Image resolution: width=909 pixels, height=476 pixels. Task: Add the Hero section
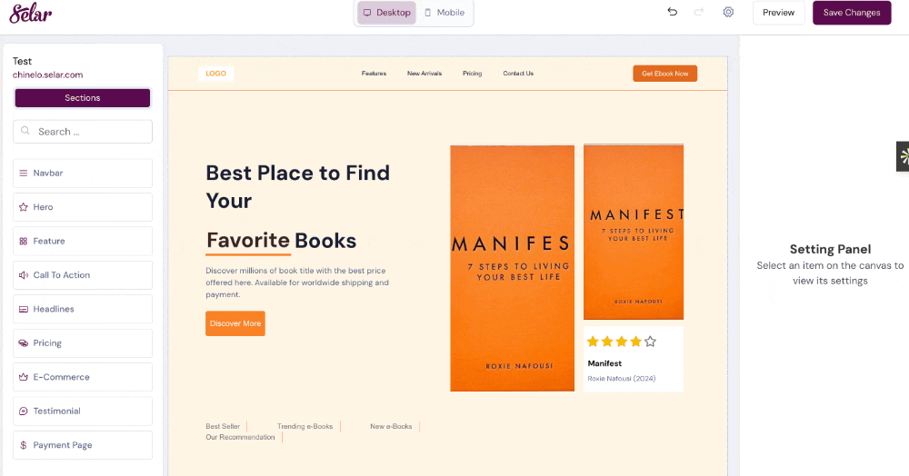click(x=83, y=207)
